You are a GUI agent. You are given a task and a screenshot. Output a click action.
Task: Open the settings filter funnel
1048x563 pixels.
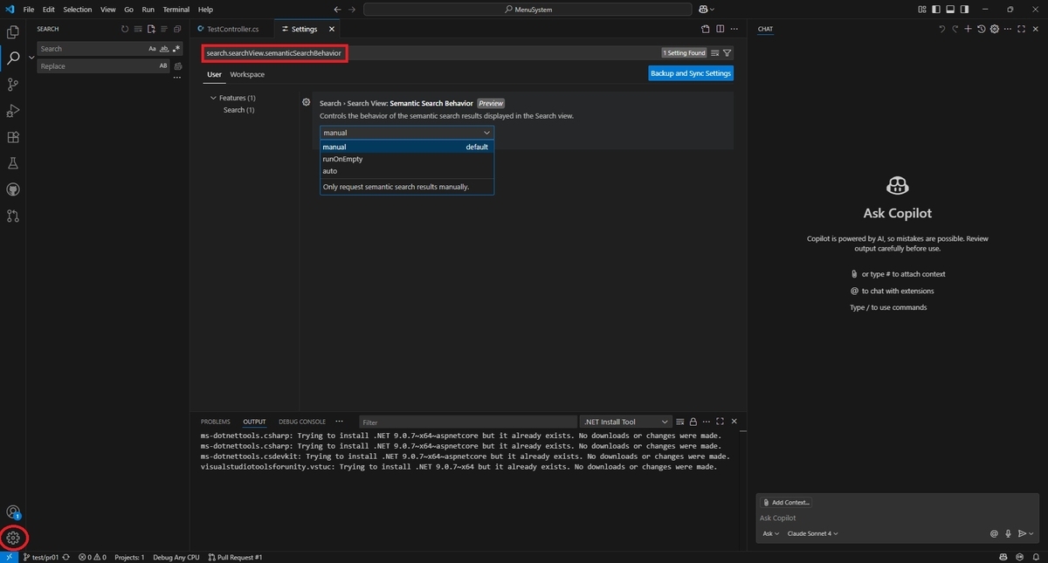click(727, 53)
